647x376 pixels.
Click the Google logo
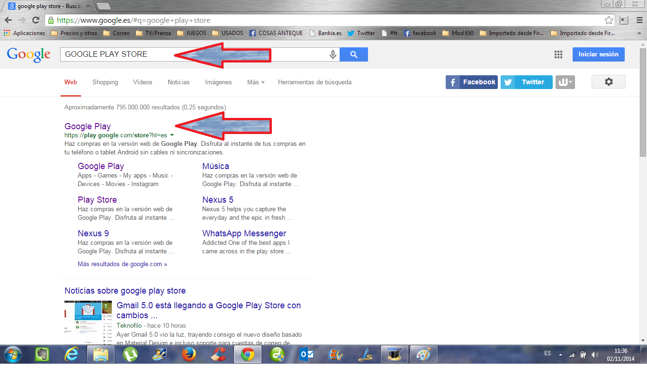pyautogui.click(x=28, y=54)
